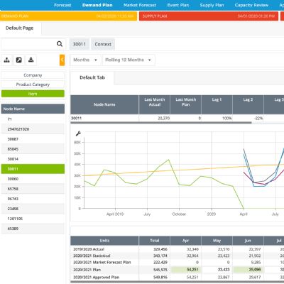This screenshot has width=284, height=284.
Task: Select node 85045 in the list
Action: [33, 149]
